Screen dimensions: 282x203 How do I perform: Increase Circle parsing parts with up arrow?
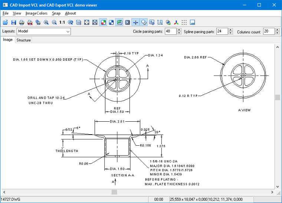179,30
